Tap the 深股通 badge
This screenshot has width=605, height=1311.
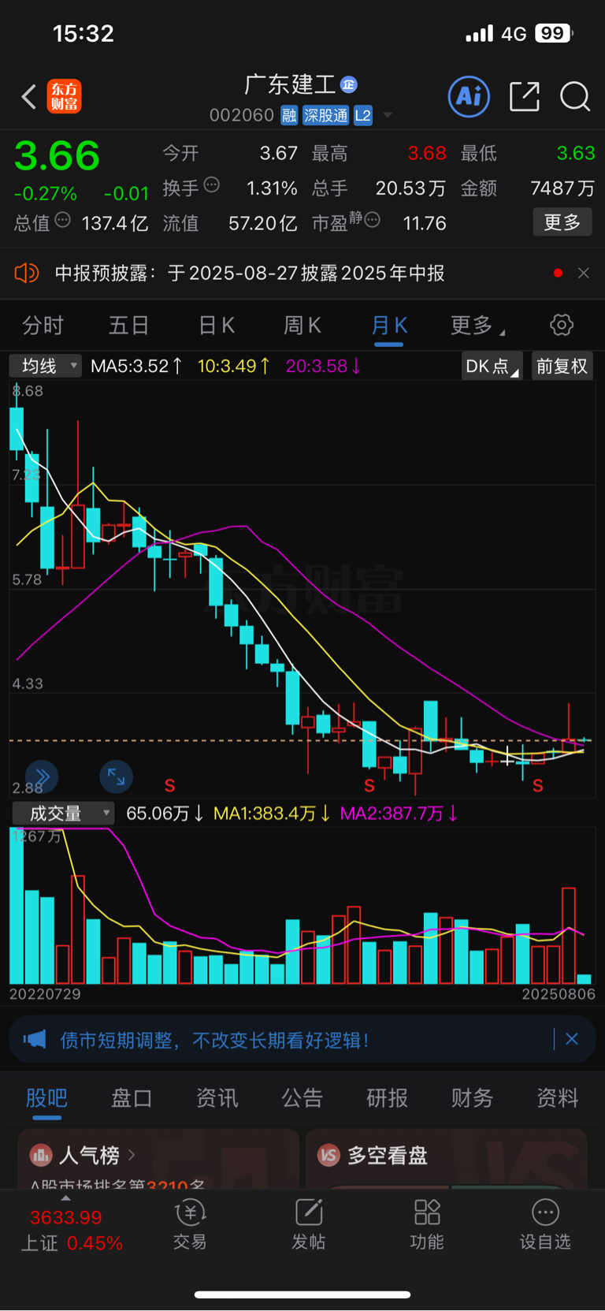325,116
